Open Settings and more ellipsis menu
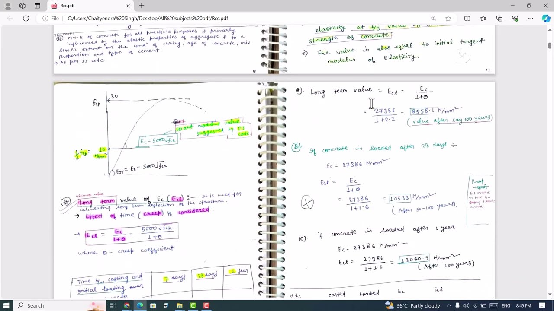This screenshot has height=311, width=554. 531,18
